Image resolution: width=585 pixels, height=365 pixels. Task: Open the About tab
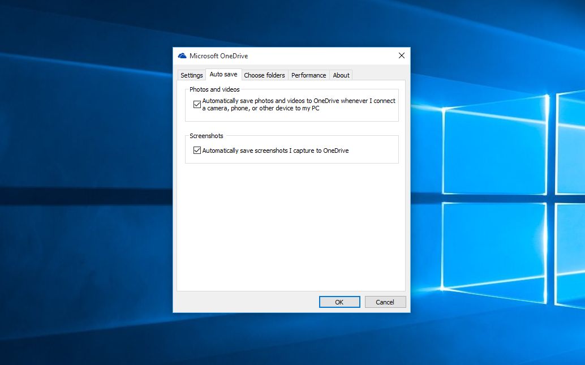(x=341, y=75)
